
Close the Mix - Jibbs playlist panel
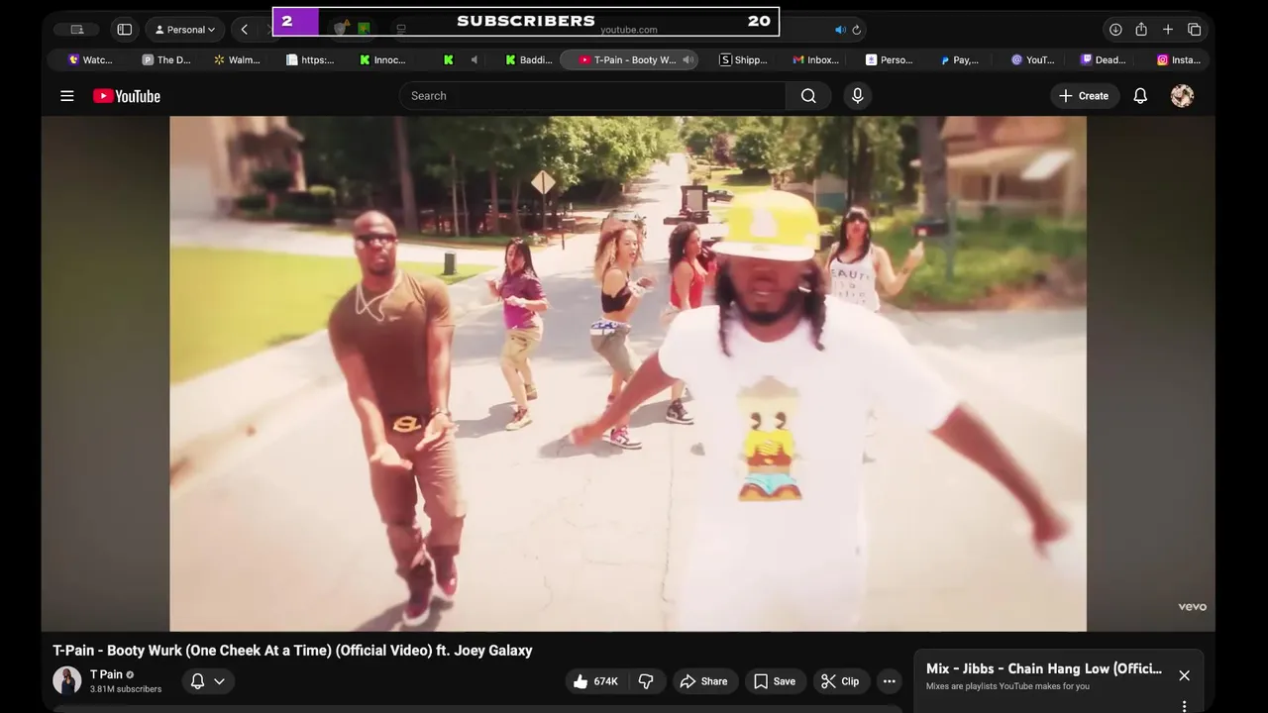point(1184,675)
